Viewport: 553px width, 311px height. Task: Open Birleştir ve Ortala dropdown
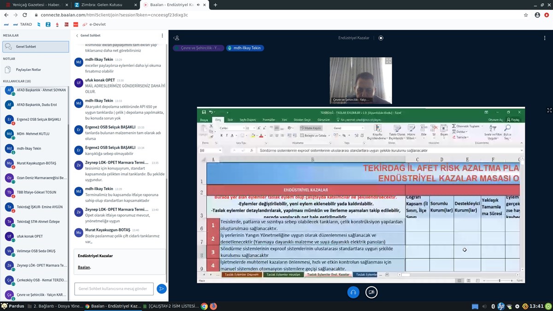pyautogui.click(x=329, y=135)
